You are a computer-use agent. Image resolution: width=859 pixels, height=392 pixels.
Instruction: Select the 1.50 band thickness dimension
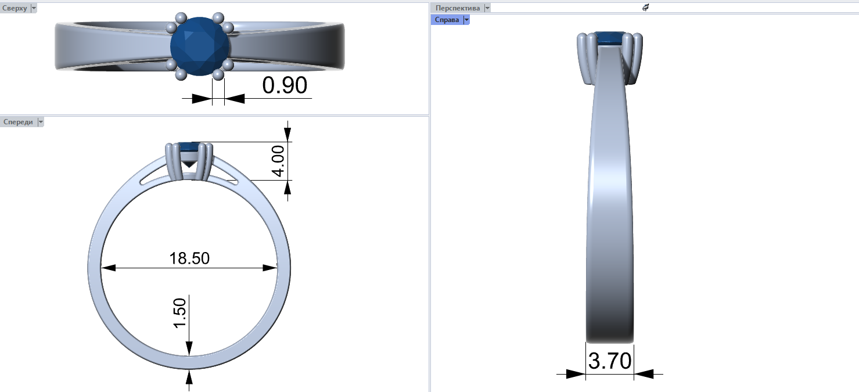click(179, 314)
